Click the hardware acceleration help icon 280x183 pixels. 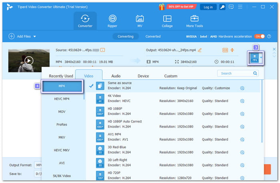269,36
